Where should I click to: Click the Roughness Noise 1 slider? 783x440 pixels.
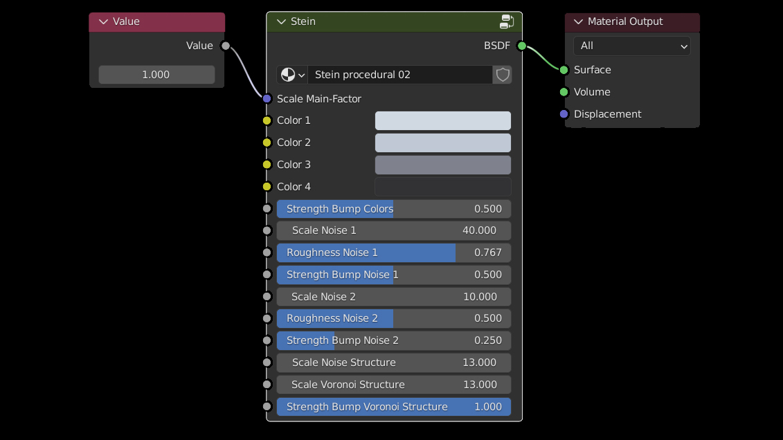click(x=393, y=253)
